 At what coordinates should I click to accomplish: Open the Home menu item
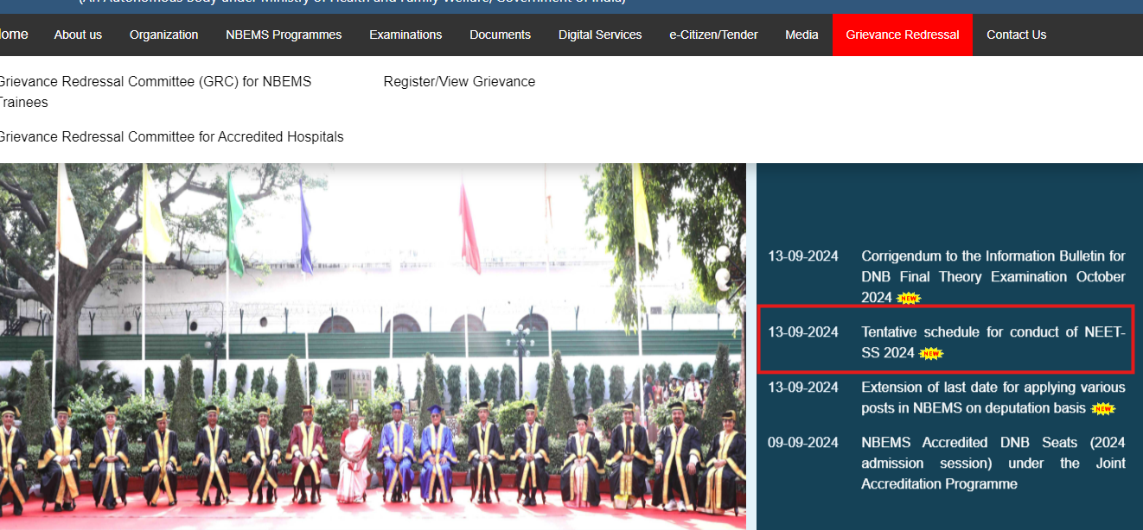coord(13,35)
